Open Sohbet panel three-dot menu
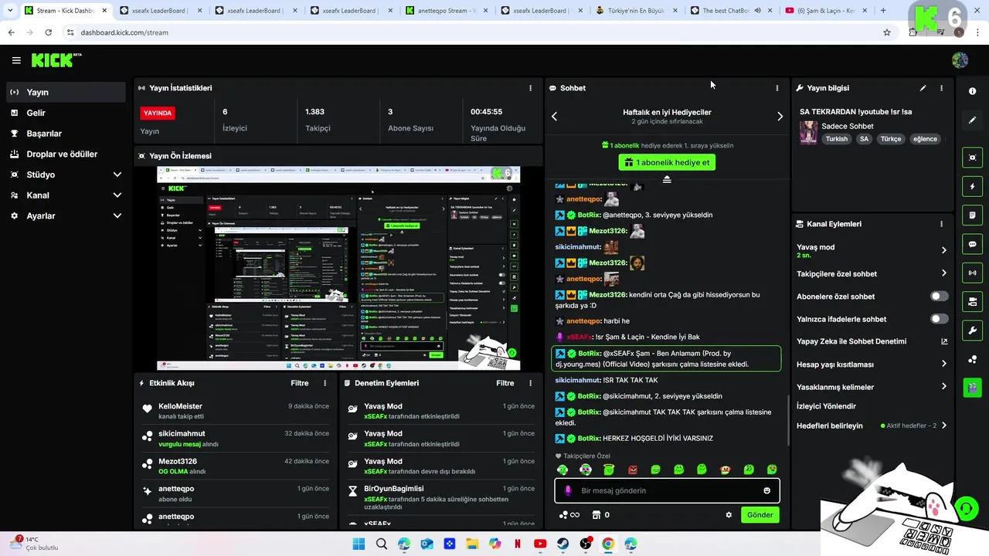Viewport: 989px width, 556px height. (777, 88)
